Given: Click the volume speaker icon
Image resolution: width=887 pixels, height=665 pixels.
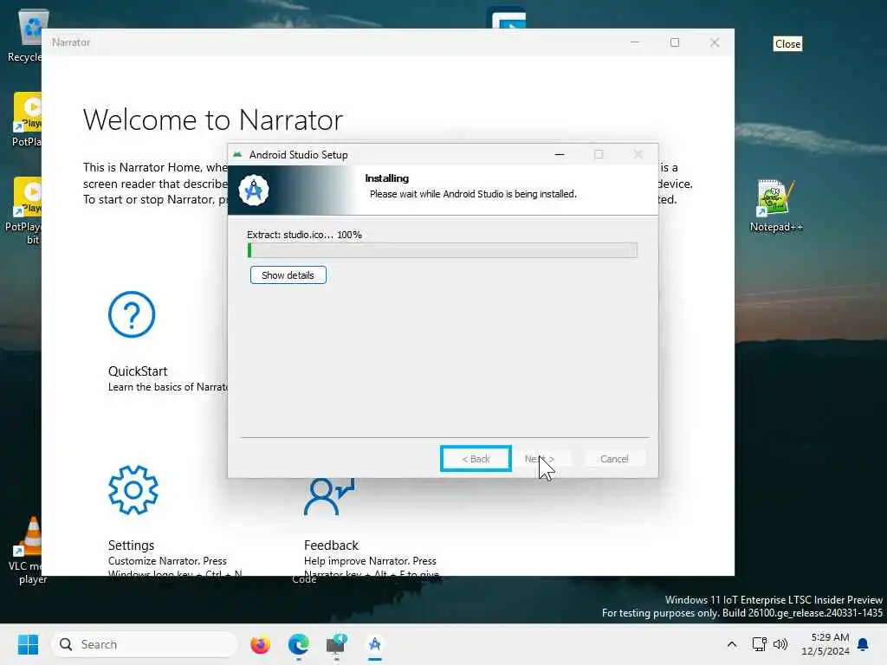Looking at the screenshot, I should click(x=780, y=644).
